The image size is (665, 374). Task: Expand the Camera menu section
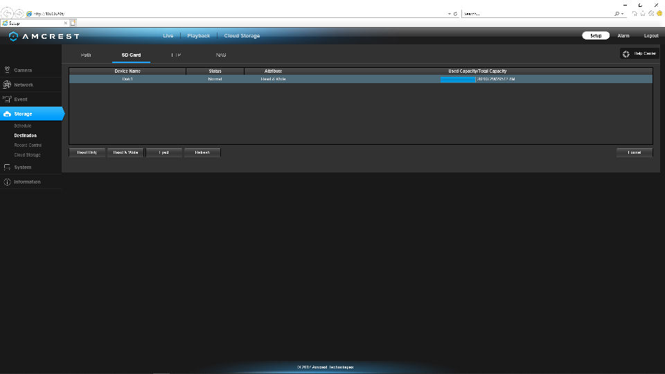point(31,70)
